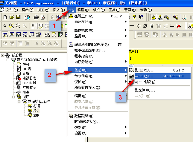Expand the 监视(O) submenu
Screen dimensions: 193x142
pyautogui.click(x=98, y=36)
